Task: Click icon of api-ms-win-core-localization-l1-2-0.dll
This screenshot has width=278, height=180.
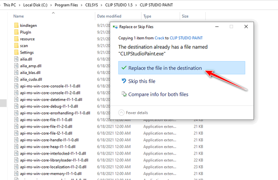Action: click(x=16, y=167)
